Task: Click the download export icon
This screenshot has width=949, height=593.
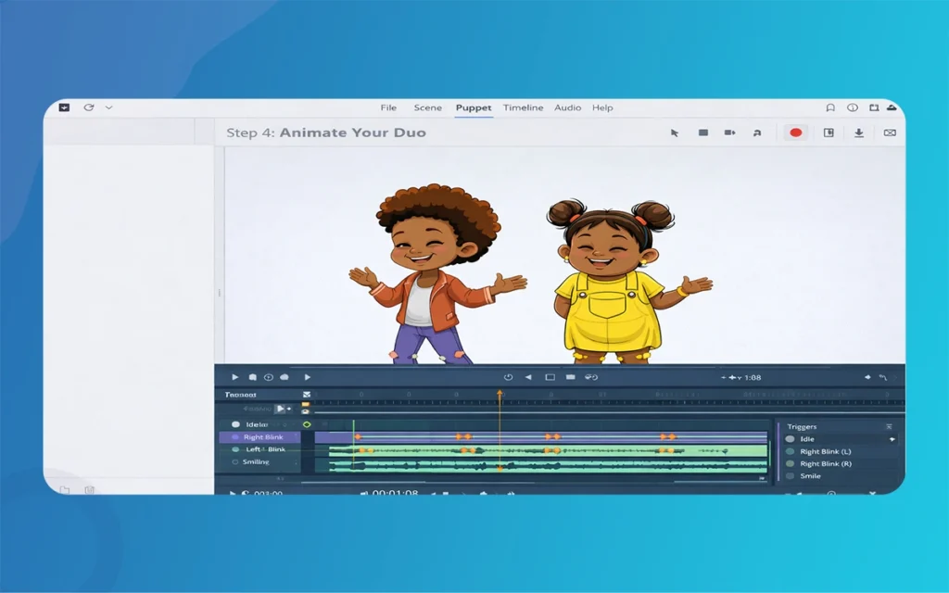Action: point(859,133)
